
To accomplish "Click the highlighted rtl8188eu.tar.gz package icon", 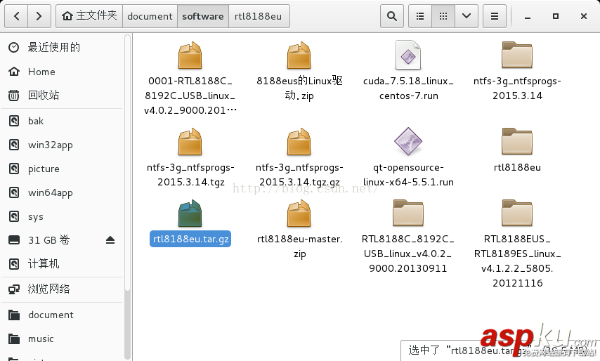I will (x=190, y=214).
